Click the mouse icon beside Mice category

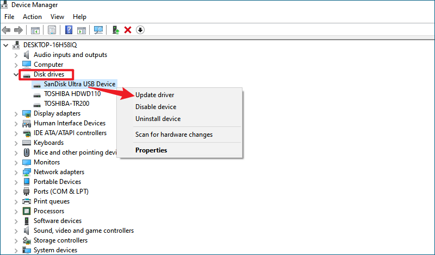(27, 152)
